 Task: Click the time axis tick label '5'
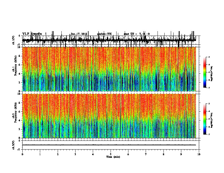click(x=111, y=154)
